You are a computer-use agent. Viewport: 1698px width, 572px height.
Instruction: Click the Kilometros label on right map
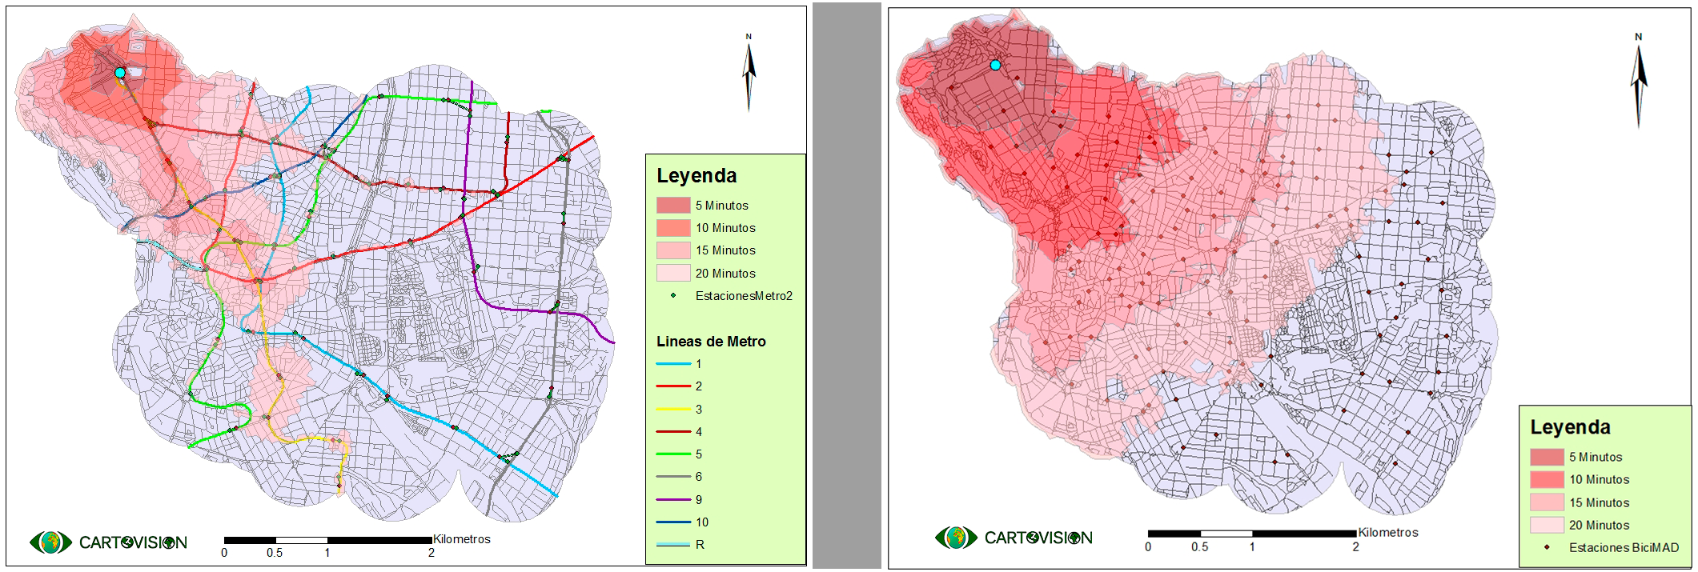[1387, 532]
